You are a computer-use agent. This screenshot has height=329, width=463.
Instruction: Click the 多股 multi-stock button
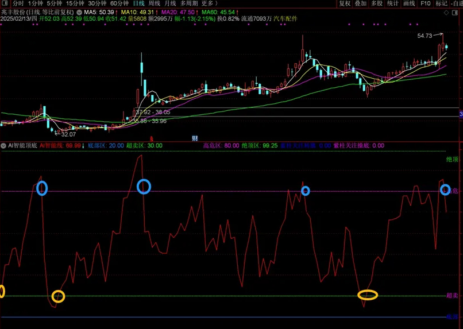point(377,3)
